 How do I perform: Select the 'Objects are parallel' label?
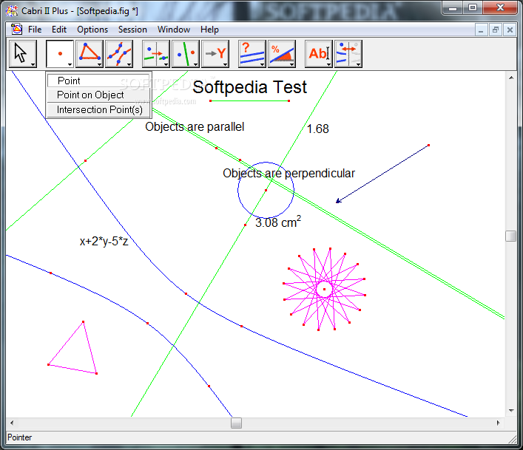195,127
